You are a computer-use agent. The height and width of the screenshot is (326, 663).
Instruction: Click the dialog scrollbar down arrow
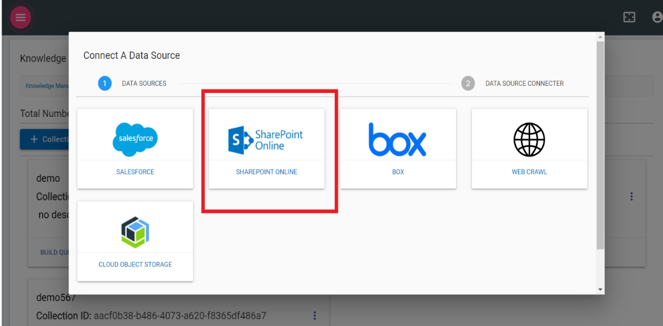point(600,290)
